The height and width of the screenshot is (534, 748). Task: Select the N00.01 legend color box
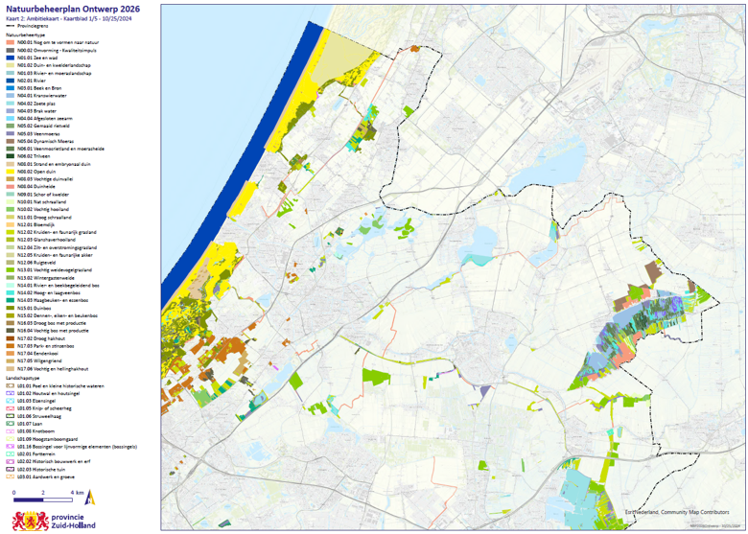click(11, 41)
